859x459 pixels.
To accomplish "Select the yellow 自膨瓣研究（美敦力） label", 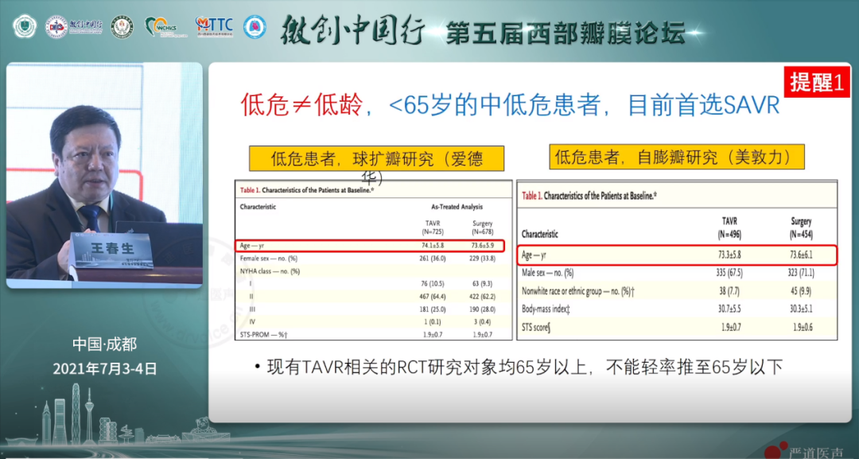I will pyautogui.click(x=675, y=156).
